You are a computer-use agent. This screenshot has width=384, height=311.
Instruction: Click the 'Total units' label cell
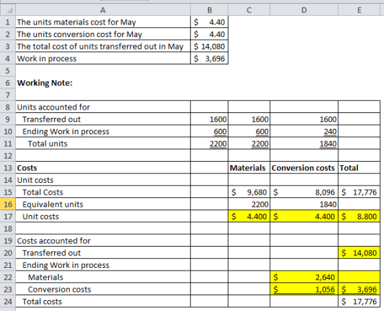(103, 143)
